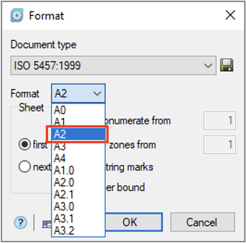The height and width of the screenshot is (243, 246).
Task: Confirm with the OK button
Action: tap(134, 222)
